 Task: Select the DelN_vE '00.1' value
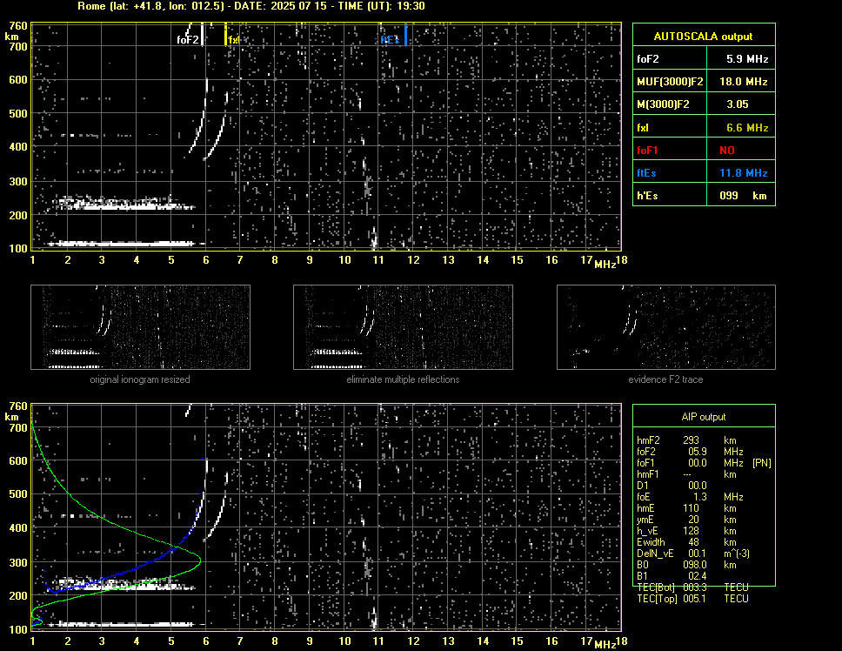click(x=698, y=554)
